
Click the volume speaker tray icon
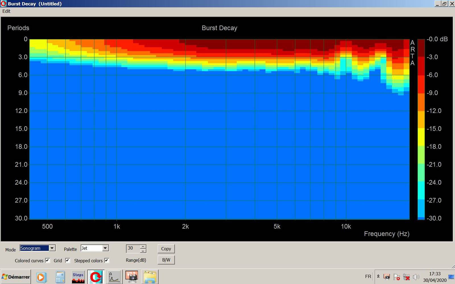416,277
